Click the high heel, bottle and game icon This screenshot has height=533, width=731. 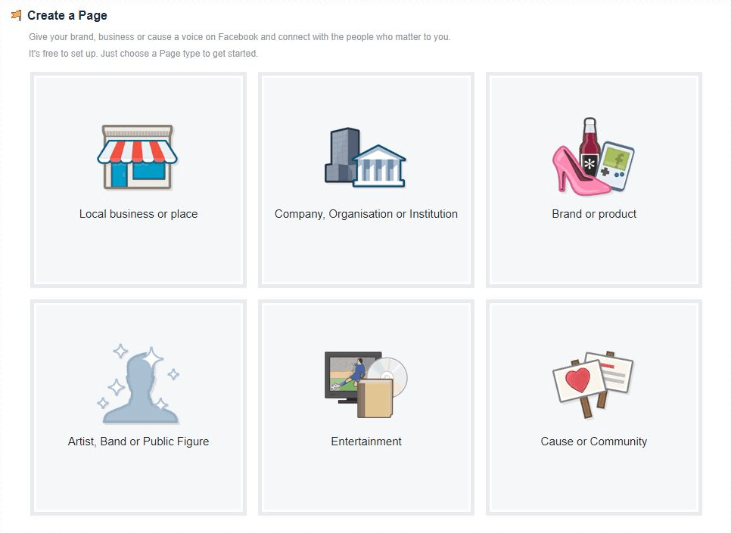(x=593, y=156)
